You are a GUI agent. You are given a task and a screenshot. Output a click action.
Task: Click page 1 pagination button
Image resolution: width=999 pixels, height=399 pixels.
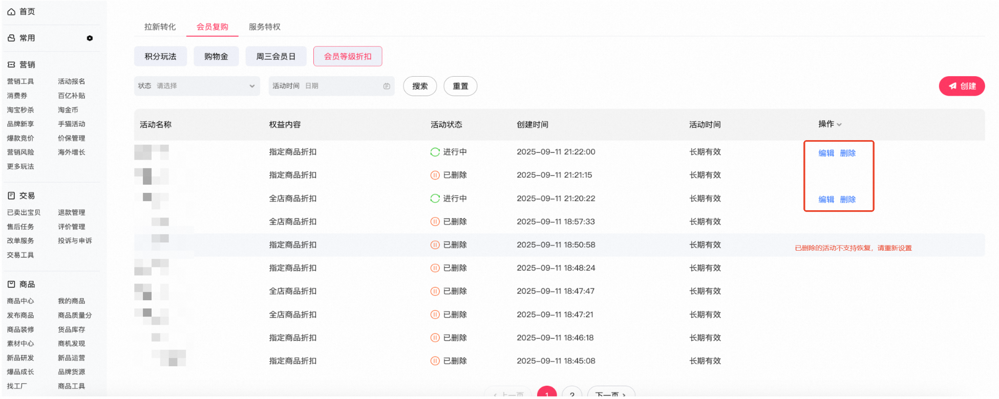(x=547, y=393)
